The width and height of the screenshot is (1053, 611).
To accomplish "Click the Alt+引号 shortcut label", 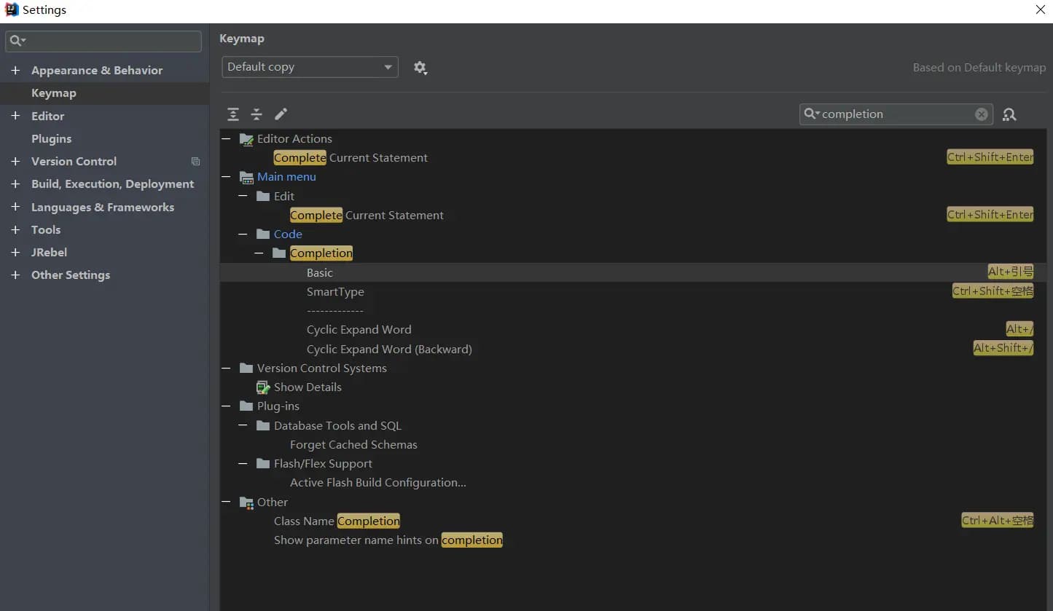I will click(1011, 272).
